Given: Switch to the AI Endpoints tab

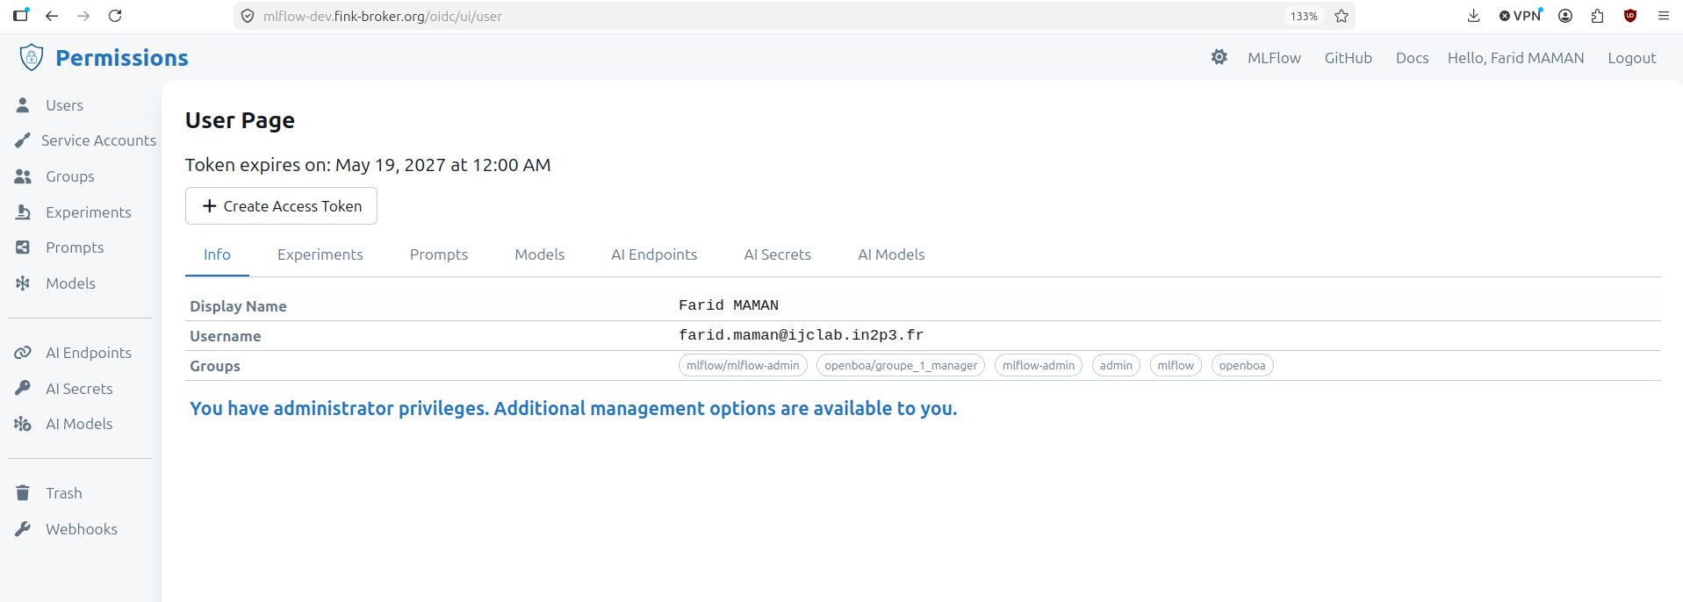Looking at the screenshot, I should click(x=654, y=254).
